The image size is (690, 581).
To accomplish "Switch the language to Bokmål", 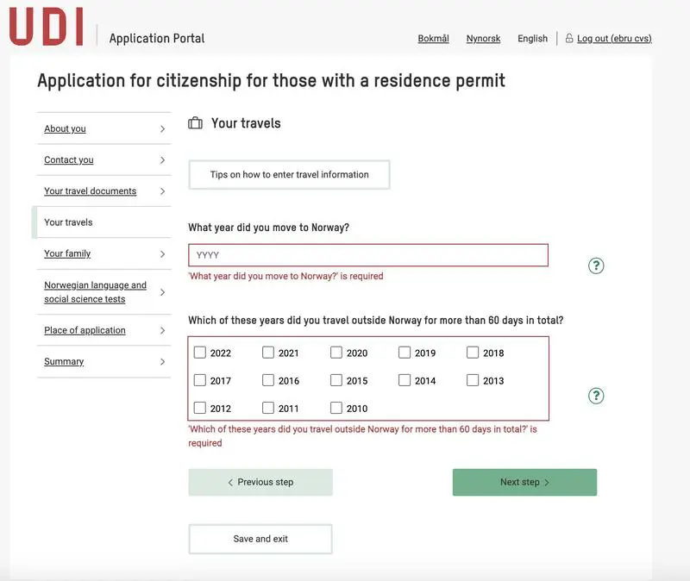I will click(x=433, y=39).
